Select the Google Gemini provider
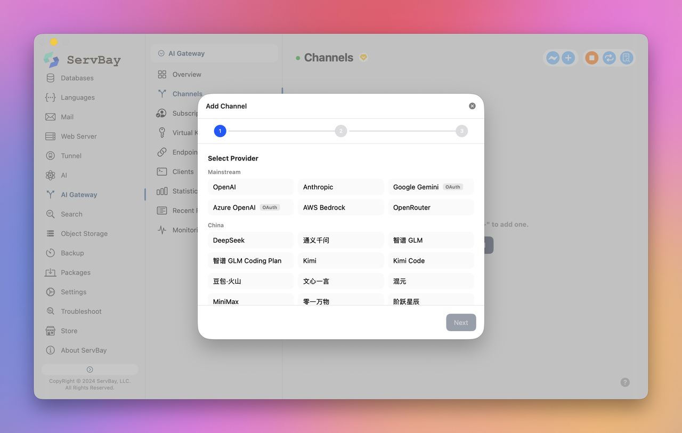 point(431,187)
